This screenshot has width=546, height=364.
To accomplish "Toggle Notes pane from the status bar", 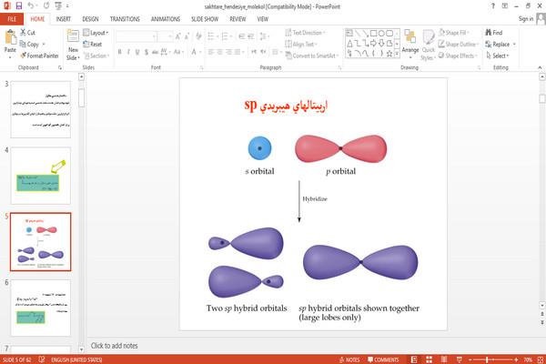I will (349, 359).
